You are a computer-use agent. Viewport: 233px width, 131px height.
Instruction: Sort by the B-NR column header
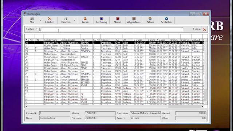(x=29, y=40)
